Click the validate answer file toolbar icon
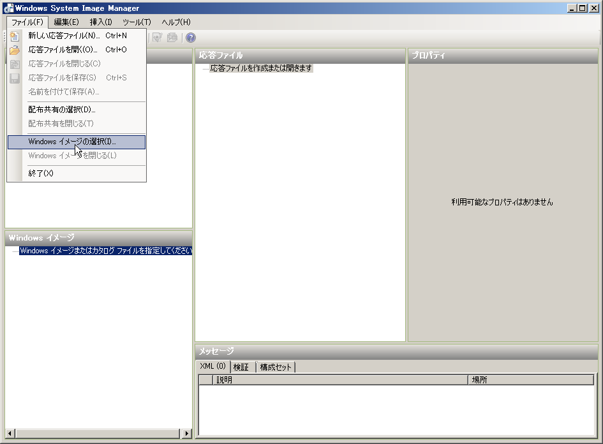The height and width of the screenshot is (444, 603). pos(157,37)
